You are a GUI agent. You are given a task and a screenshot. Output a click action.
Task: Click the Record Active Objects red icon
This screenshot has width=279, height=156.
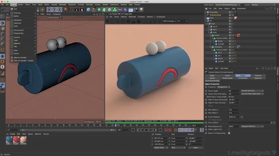point(166,130)
